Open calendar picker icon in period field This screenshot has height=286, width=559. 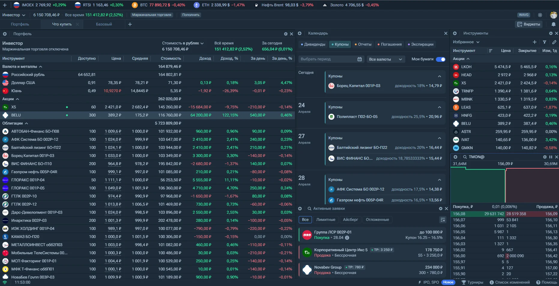pos(360,59)
